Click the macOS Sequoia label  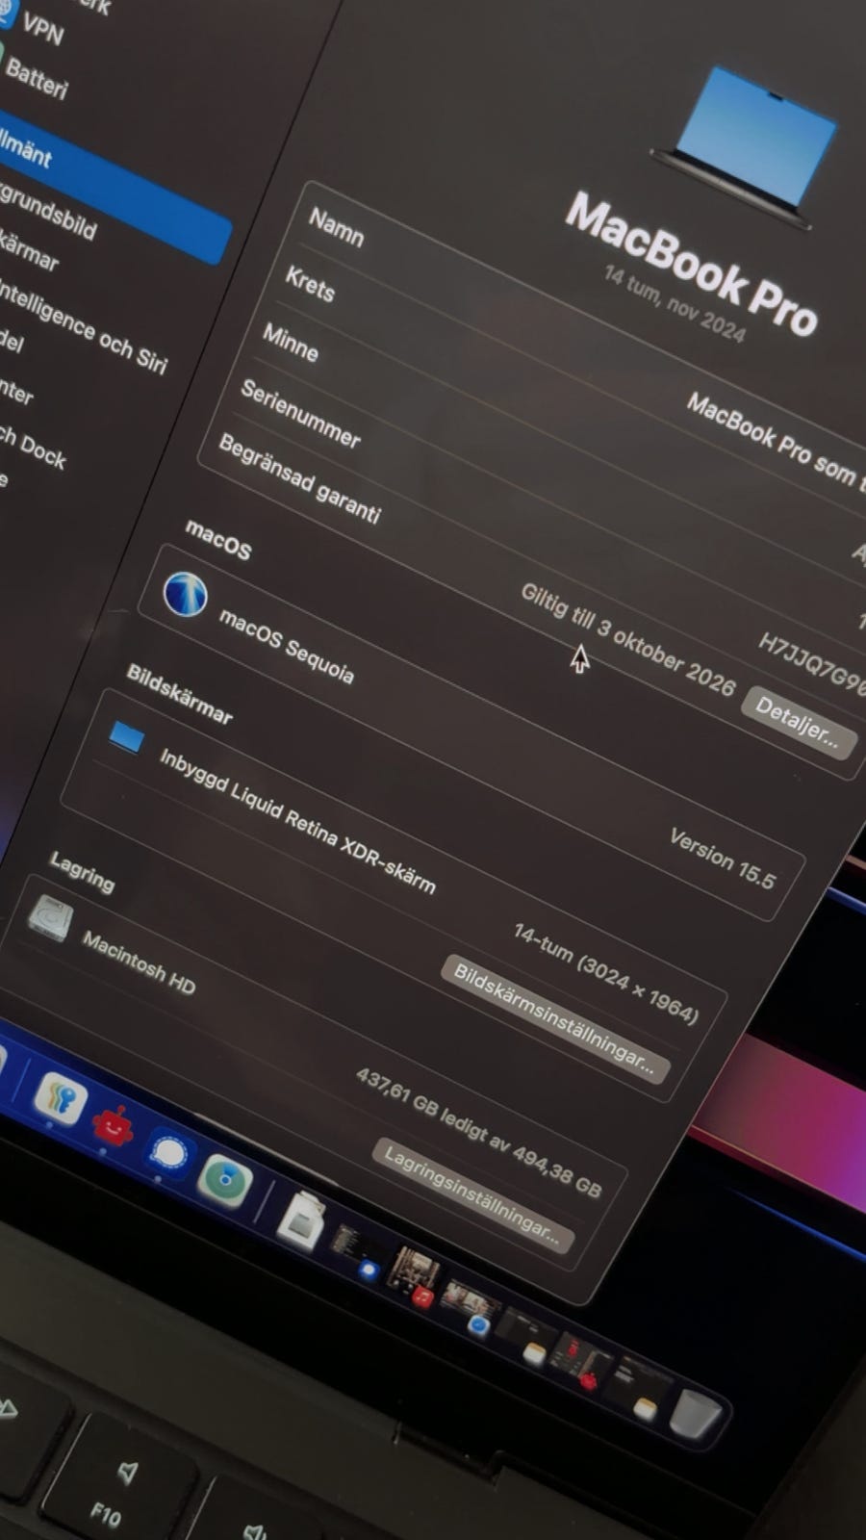(x=287, y=646)
